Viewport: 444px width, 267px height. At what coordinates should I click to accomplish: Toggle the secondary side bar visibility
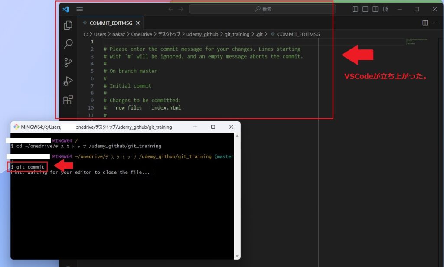375,9
